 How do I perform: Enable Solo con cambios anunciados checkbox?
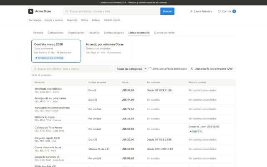(x=150, y=68)
